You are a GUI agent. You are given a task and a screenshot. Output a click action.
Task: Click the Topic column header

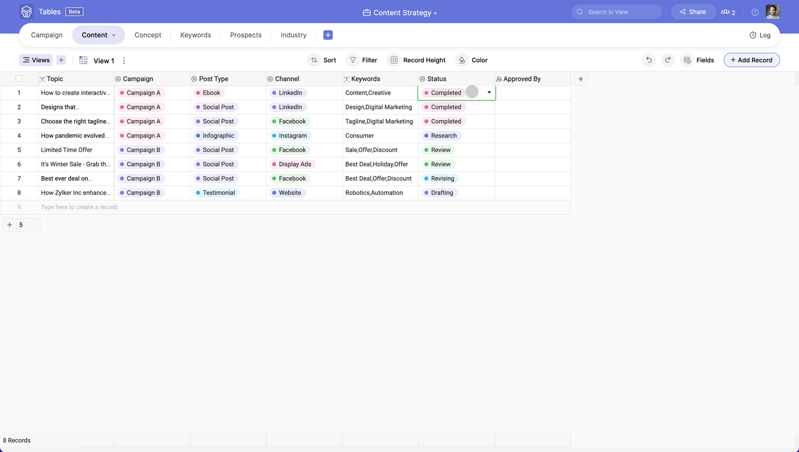[x=76, y=79]
